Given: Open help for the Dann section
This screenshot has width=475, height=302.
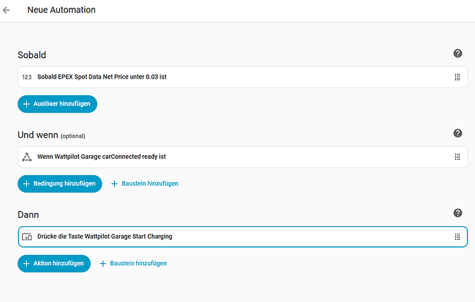Looking at the screenshot, I should 458,213.
